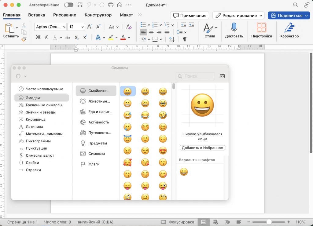Open the Corrector (Корректор) tool
Screen dimensions: 313x226
click(x=289, y=28)
